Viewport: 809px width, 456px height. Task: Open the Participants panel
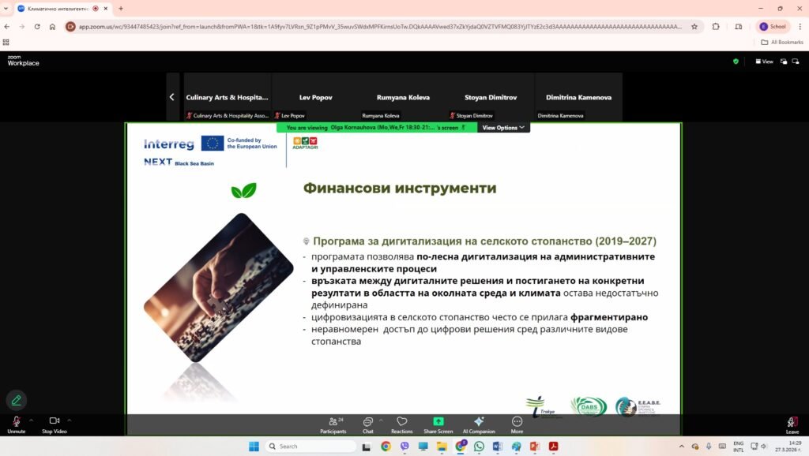pyautogui.click(x=333, y=424)
